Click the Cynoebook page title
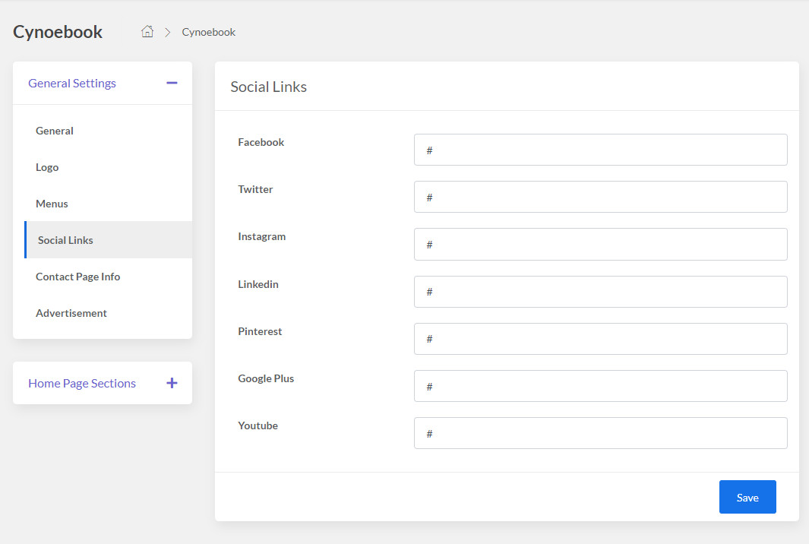Image resolution: width=809 pixels, height=544 pixels. tap(58, 32)
